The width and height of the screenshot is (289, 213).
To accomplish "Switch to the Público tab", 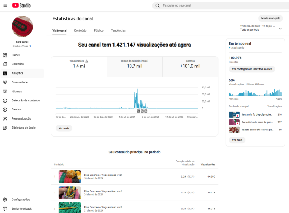I will click(x=98, y=30).
